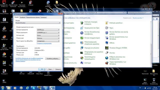Open Performance Information and Tools icon
Image resolution: width=160 pixels, height=90 pixels.
tap(82, 53)
